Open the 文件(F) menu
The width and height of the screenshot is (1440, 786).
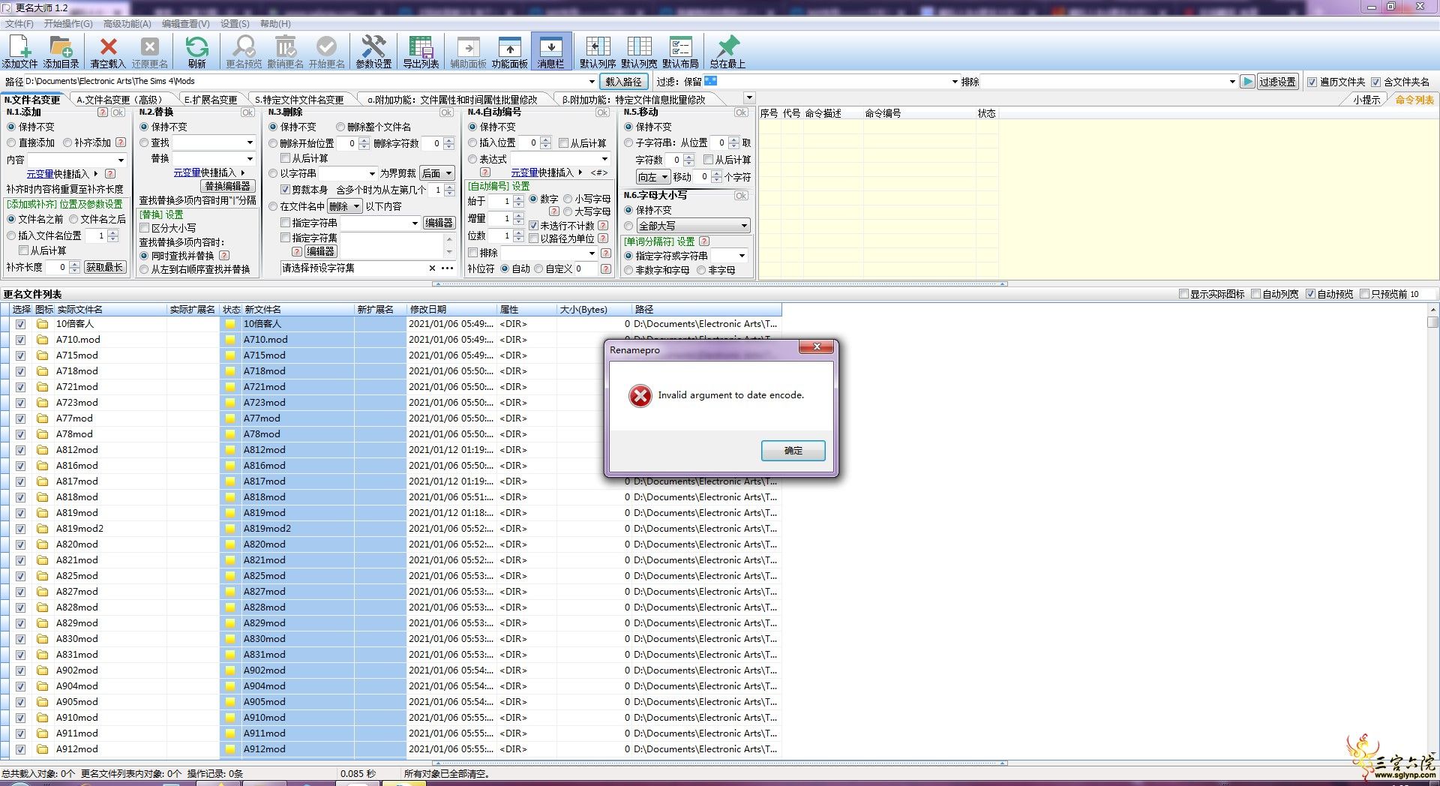[19, 24]
